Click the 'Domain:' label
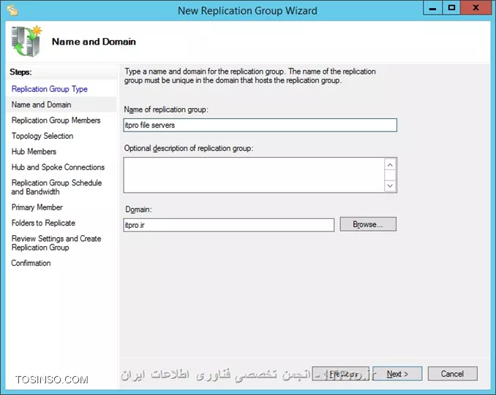 pos(138,210)
